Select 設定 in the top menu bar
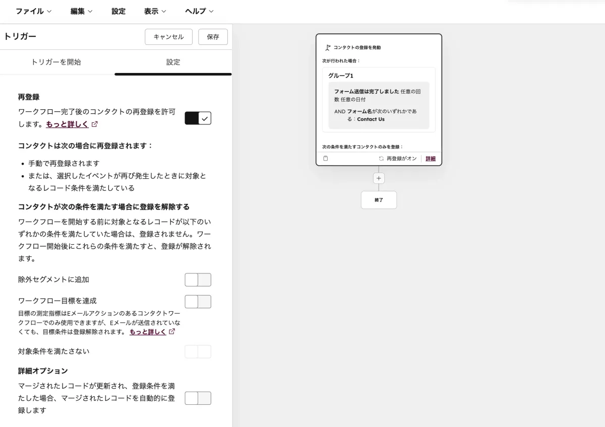The width and height of the screenshot is (605, 427). pos(118,11)
